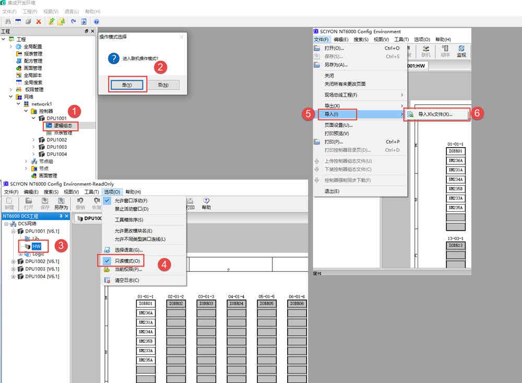Close the 工程 panel

click(x=92, y=31)
